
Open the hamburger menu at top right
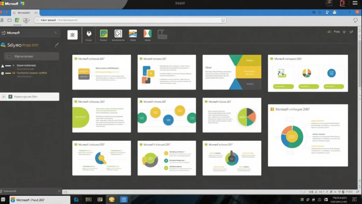(355, 3)
